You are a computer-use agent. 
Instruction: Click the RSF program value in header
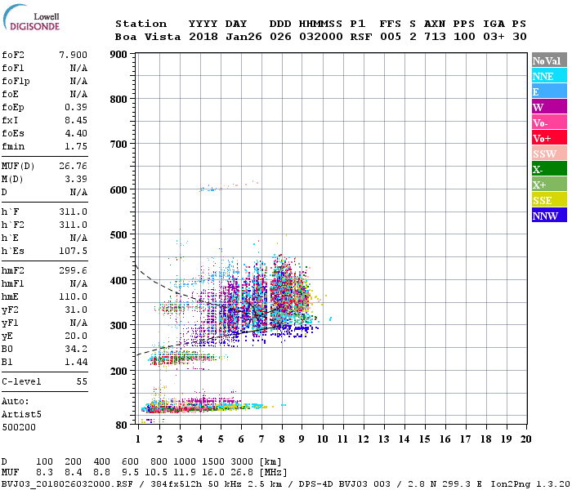click(361, 37)
